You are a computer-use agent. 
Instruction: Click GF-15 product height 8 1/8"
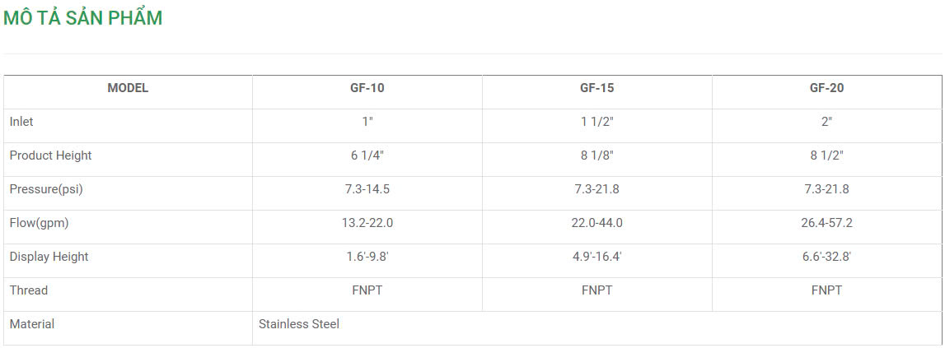click(596, 155)
